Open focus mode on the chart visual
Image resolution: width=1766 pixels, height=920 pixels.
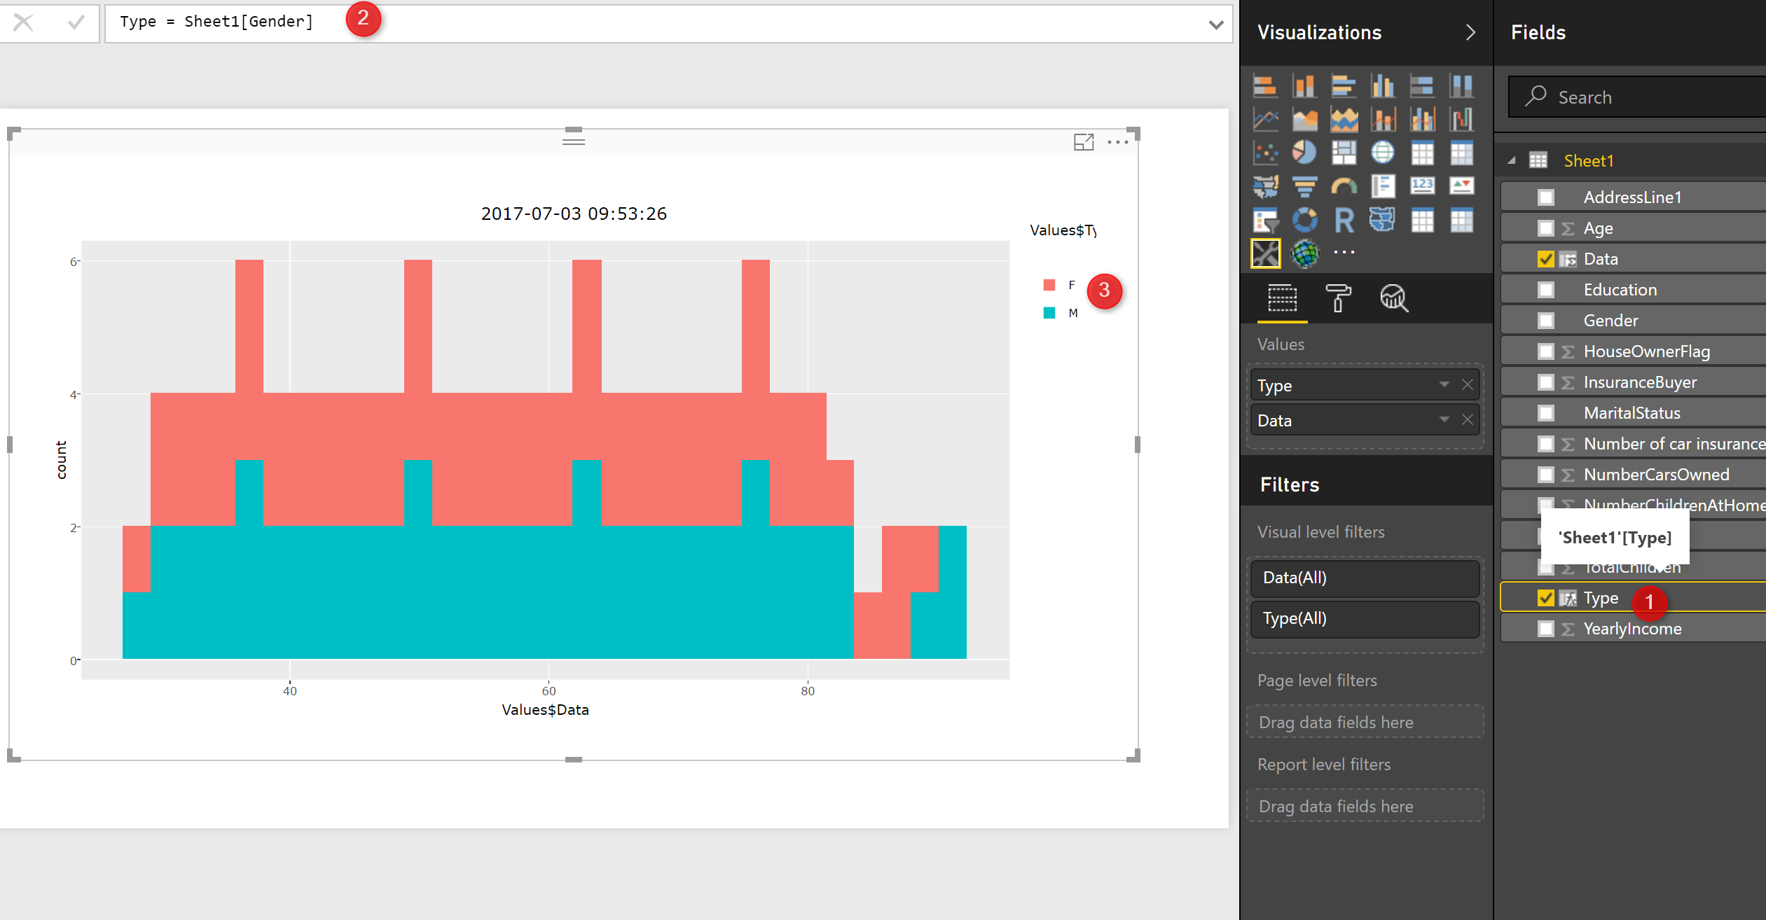pyautogui.click(x=1083, y=142)
